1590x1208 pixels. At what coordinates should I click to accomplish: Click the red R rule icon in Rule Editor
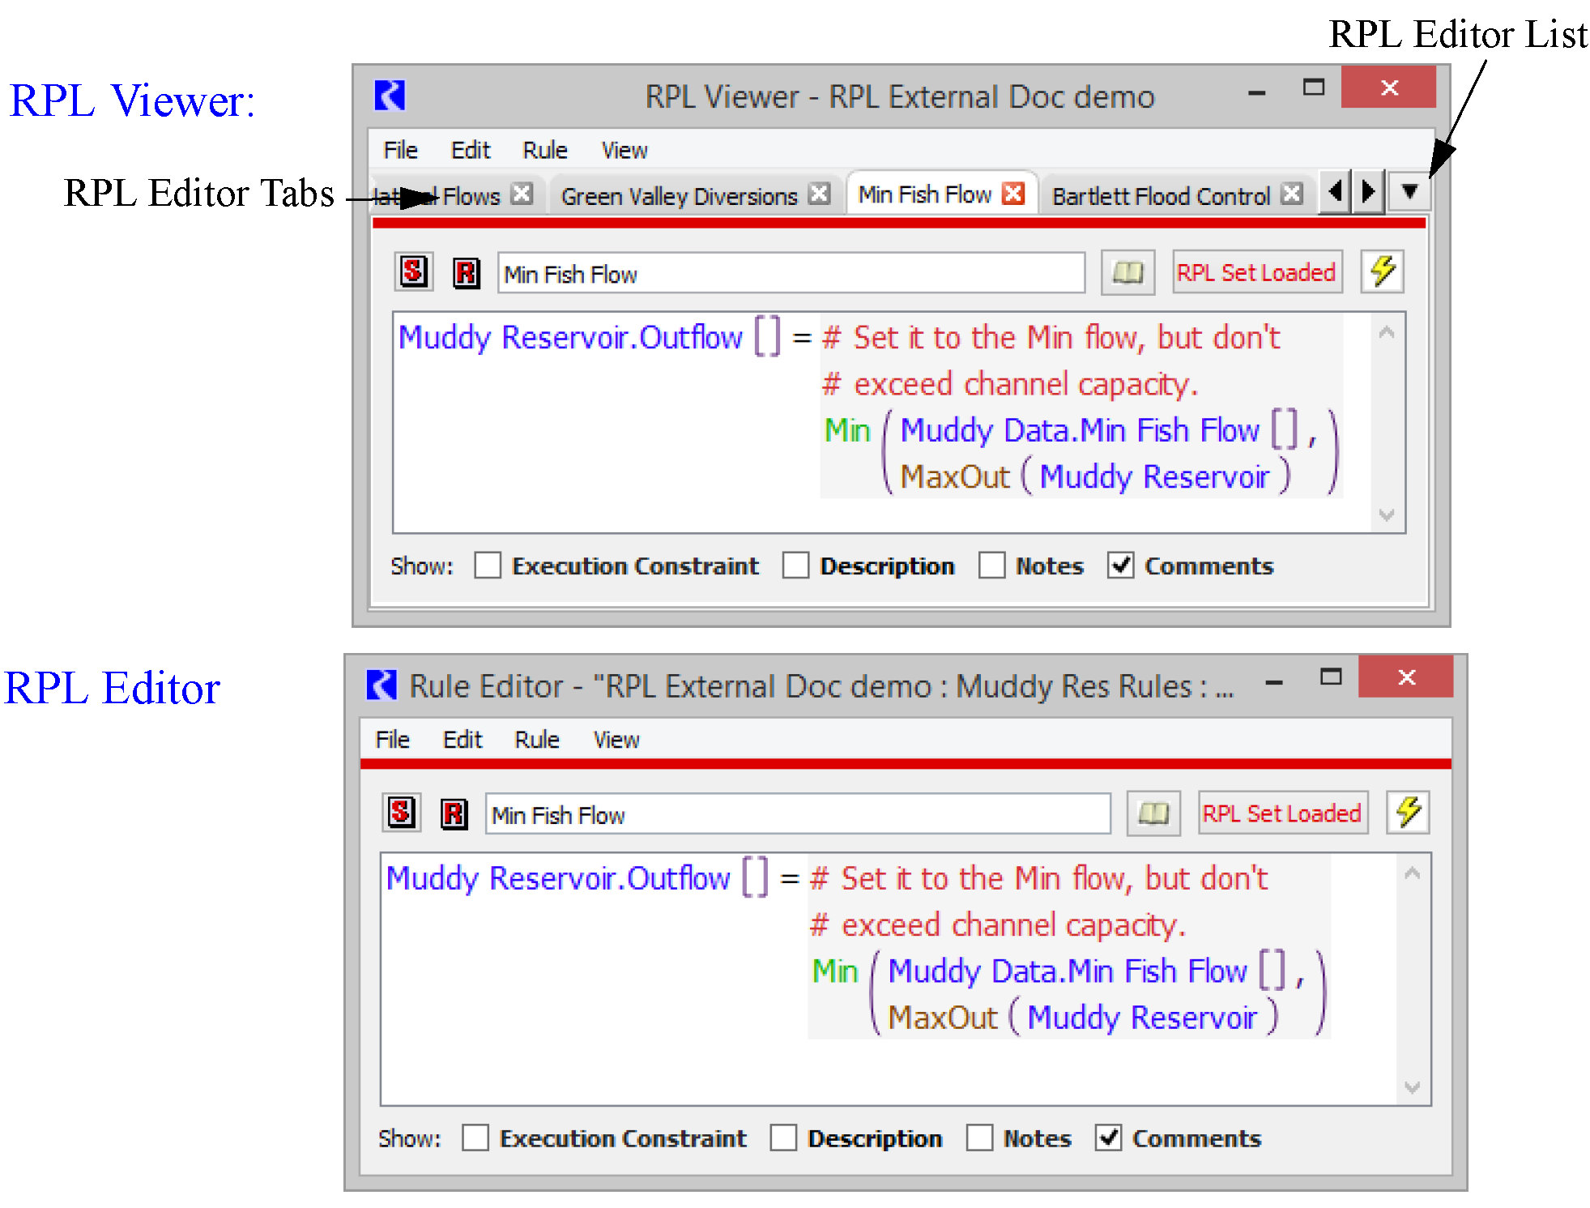pos(454,813)
